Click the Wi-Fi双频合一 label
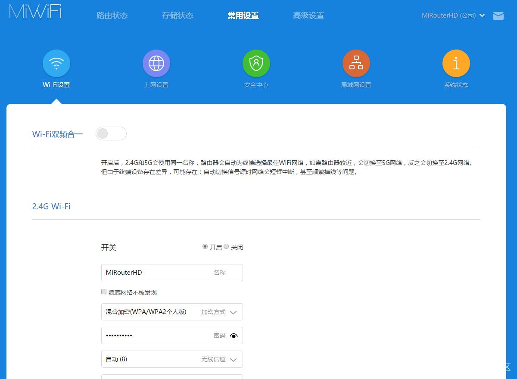The image size is (517, 379). pyautogui.click(x=57, y=134)
